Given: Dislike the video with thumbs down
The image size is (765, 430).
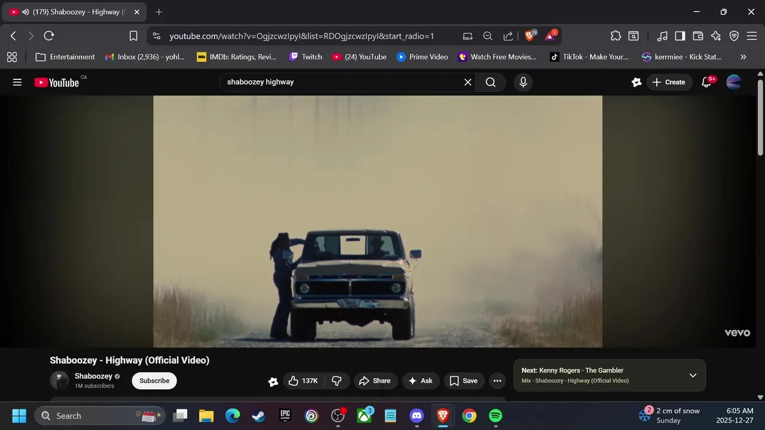Looking at the screenshot, I should pos(336,381).
